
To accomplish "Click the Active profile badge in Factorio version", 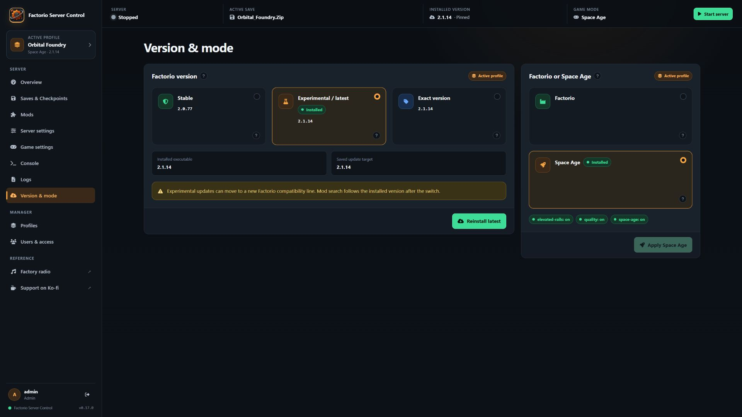I will (x=487, y=76).
